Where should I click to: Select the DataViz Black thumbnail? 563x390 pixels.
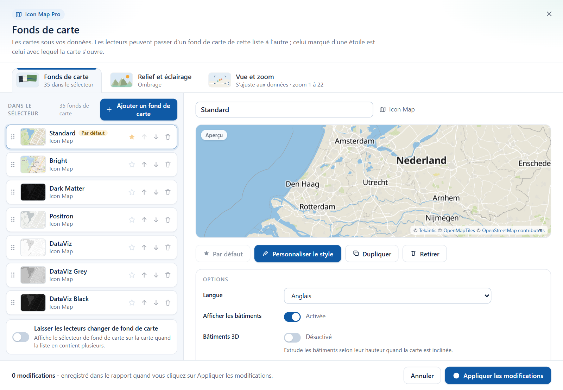click(x=33, y=303)
